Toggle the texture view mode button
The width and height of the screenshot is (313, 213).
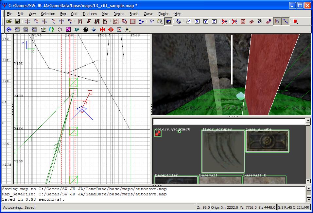point(168,21)
